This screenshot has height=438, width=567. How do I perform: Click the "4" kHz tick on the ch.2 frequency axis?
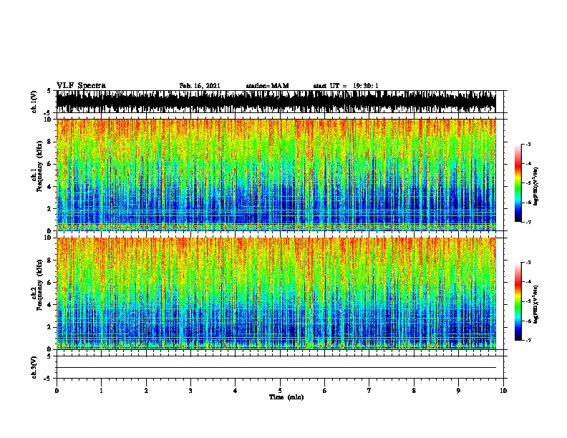coord(49,305)
